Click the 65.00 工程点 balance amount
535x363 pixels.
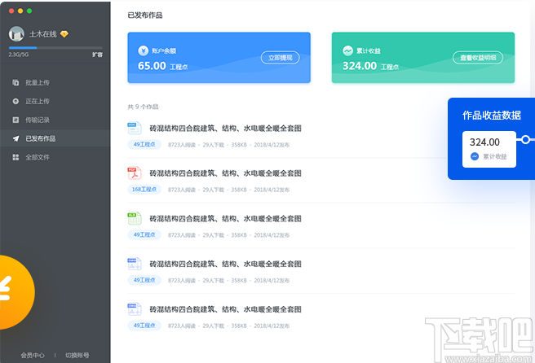pyautogui.click(x=163, y=66)
